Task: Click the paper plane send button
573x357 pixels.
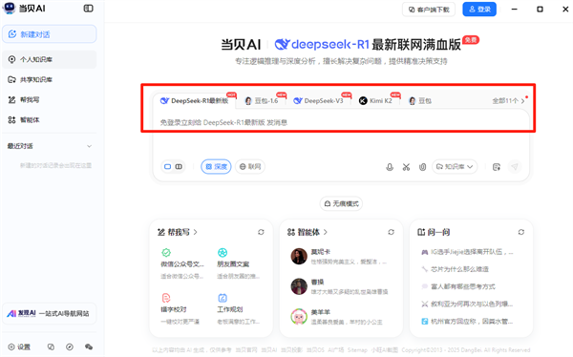Action: (x=515, y=167)
